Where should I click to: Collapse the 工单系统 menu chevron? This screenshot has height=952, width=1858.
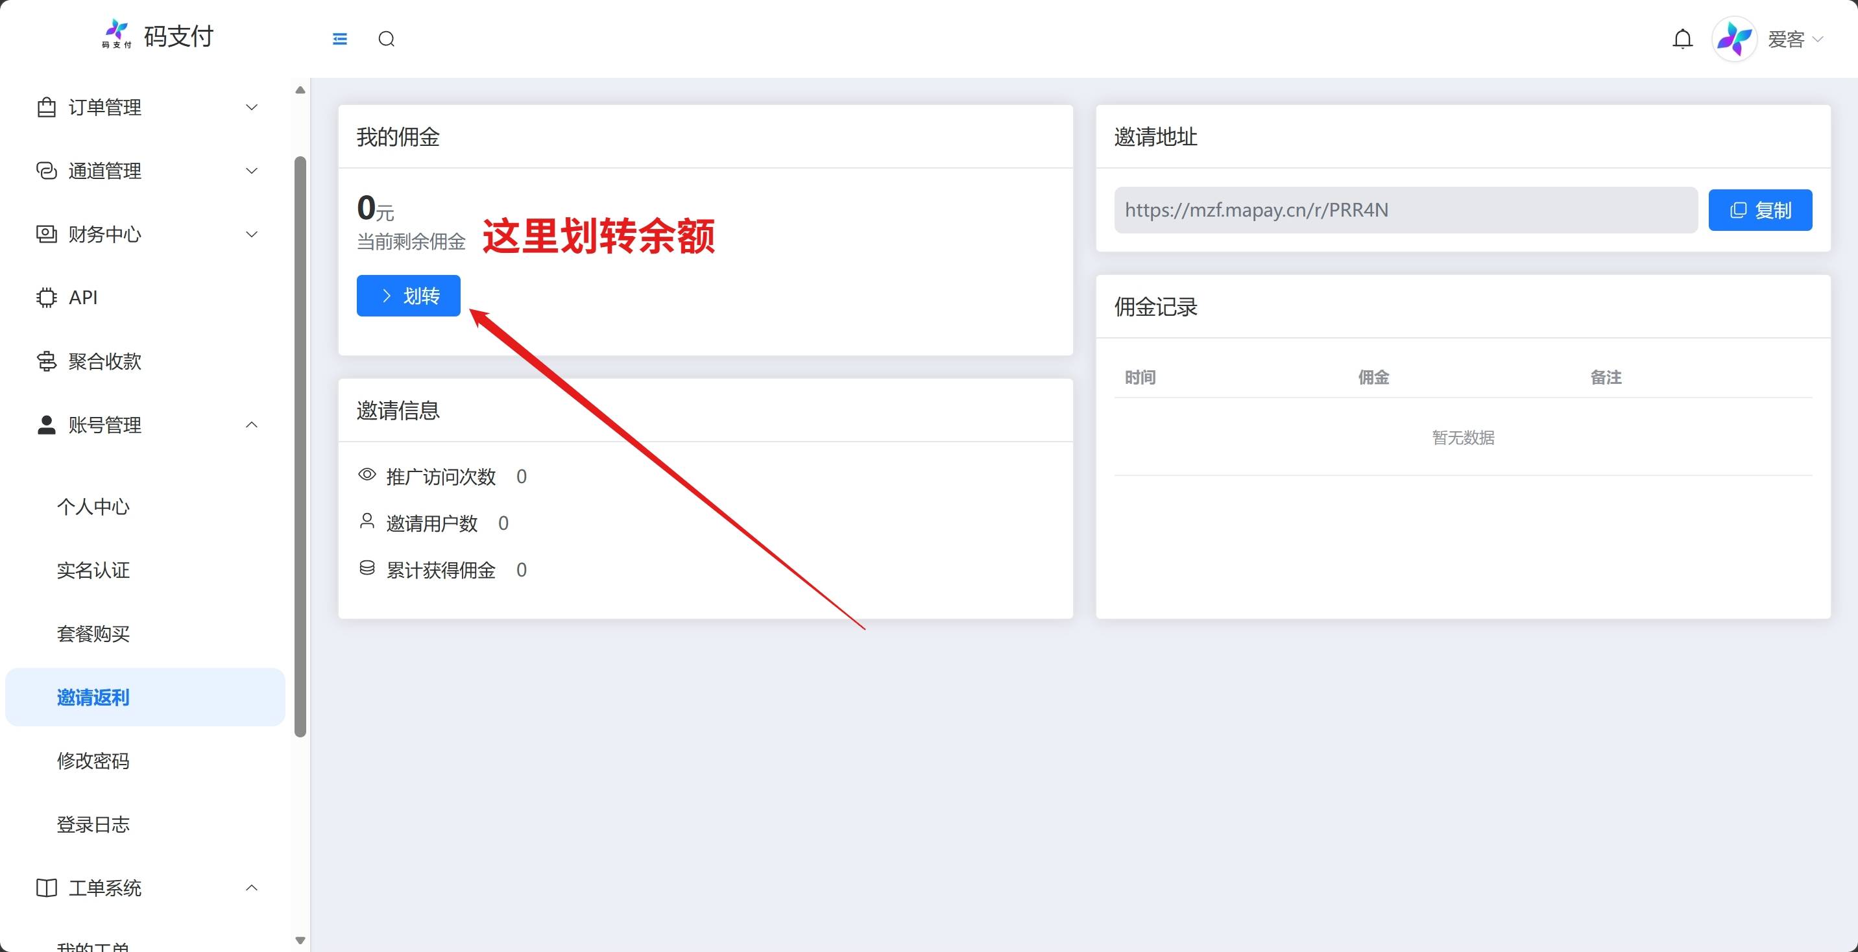(x=252, y=888)
